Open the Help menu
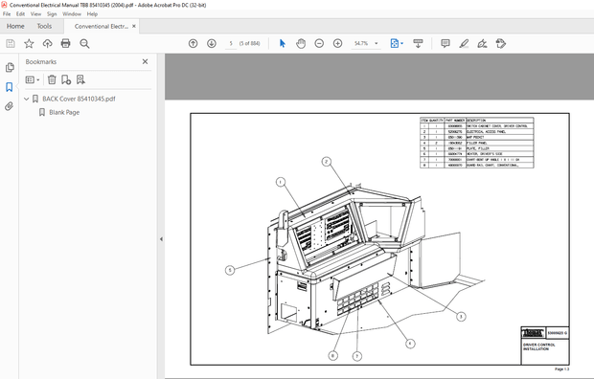Viewport: 594px width, 379px height. 92,14
